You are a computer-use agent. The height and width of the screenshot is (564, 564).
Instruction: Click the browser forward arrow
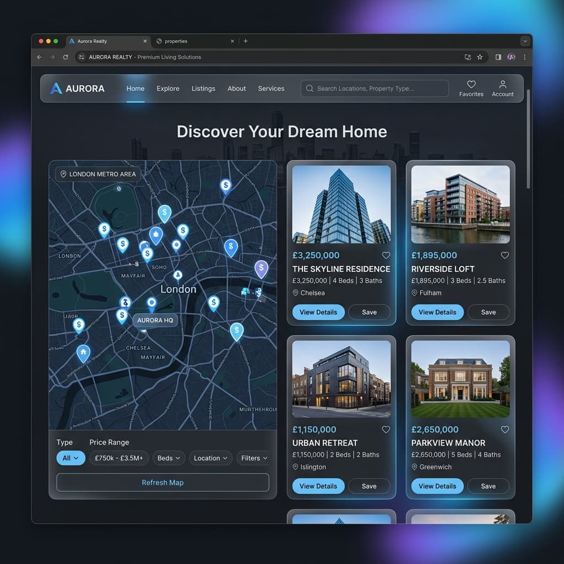coord(52,57)
